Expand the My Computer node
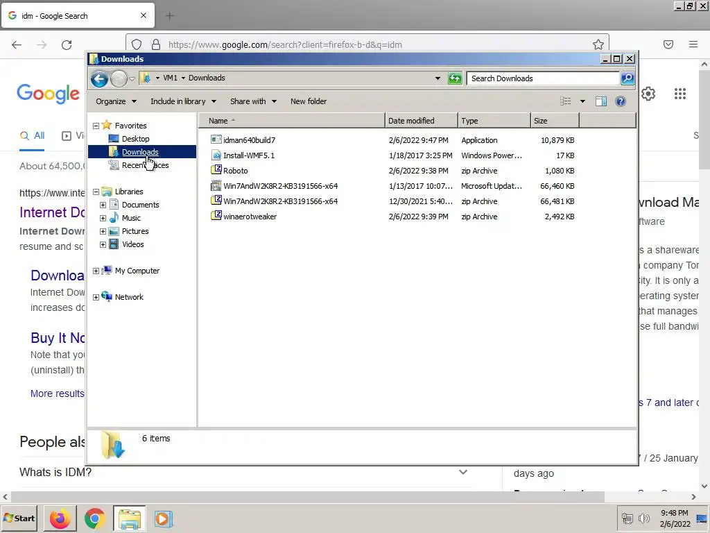Viewport: 710px width, 533px height. point(96,271)
